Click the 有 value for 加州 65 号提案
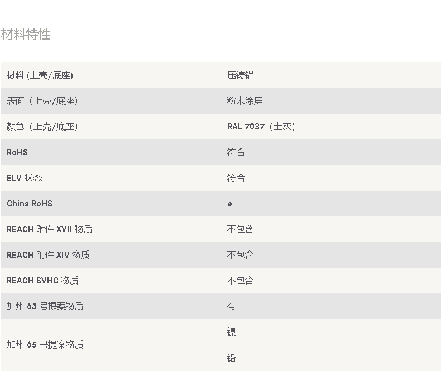 point(231,306)
